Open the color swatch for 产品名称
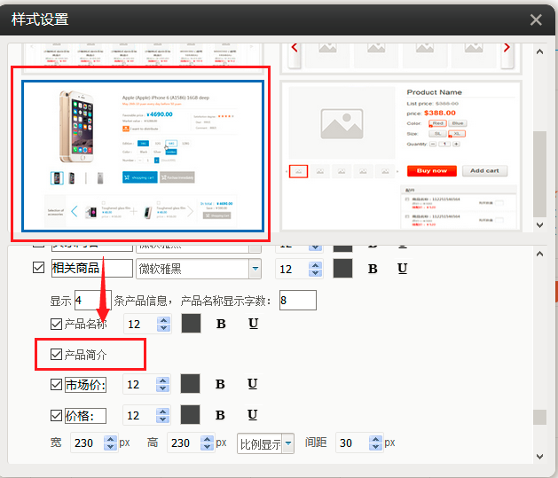558x478 pixels. coord(191,324)
